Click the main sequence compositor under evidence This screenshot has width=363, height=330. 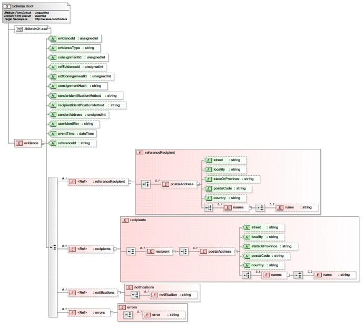click(53, 247)
